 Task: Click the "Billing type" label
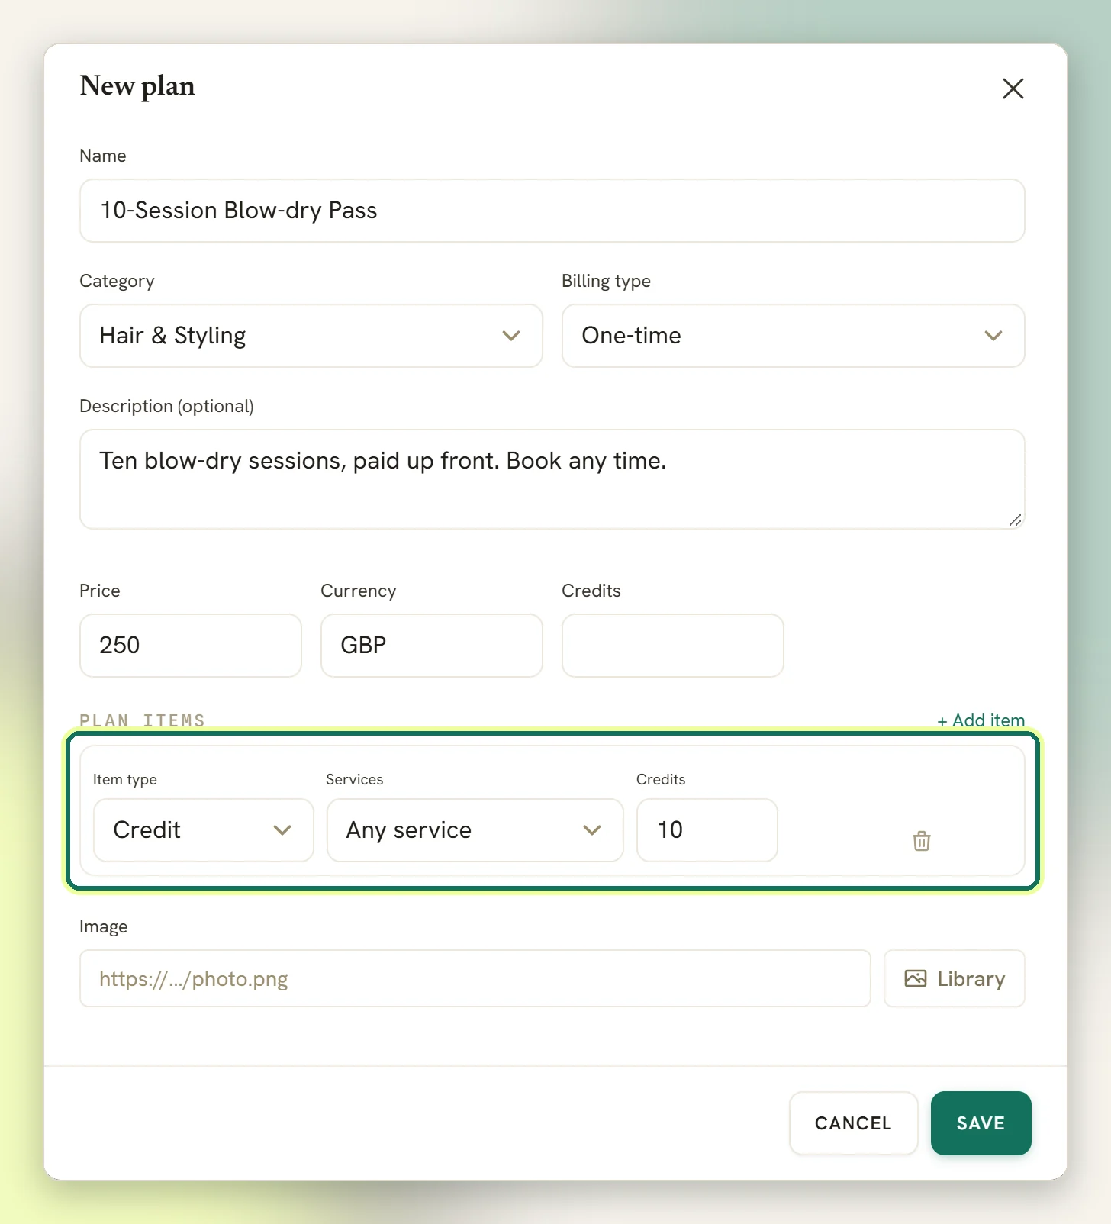click(606, 281)
